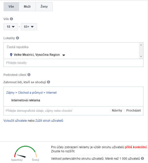
Task: Click the Zúžit okruh uživatelů link
Action: point(49,120)
